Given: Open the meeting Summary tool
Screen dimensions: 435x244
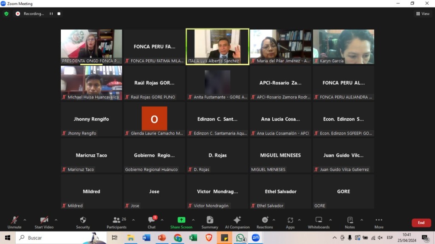Looking at the screenshot, I should click(210, 222).
